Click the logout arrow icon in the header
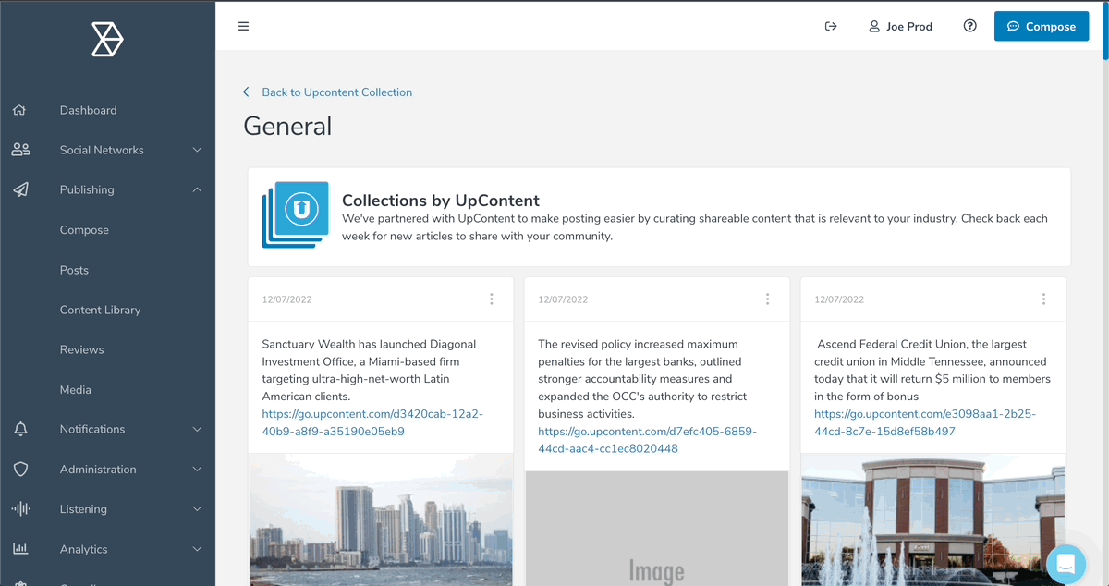The image size is (1109, 586). (x=831, y=26)
